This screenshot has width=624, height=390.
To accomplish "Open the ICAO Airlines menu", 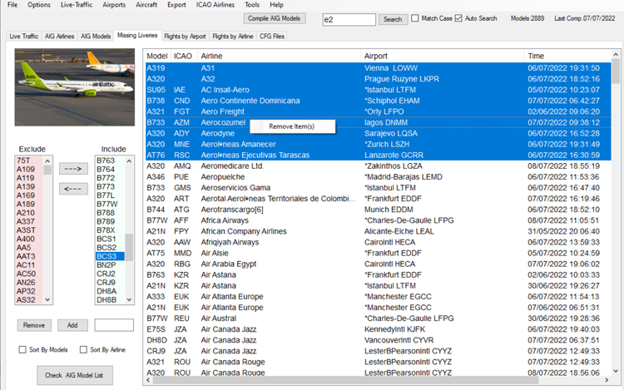I will (215, 5).
